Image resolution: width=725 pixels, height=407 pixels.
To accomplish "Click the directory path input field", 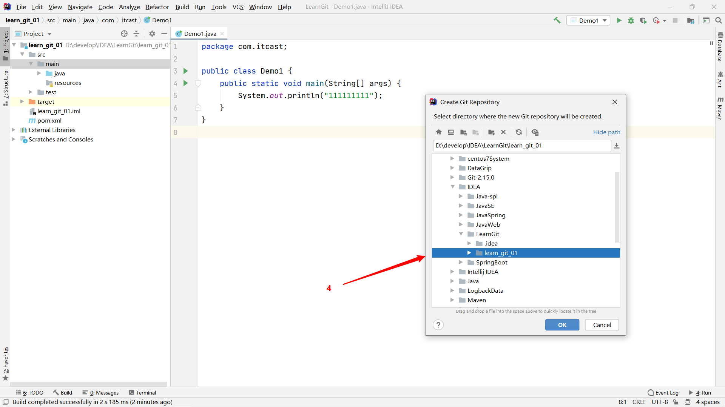I will 522,146.
